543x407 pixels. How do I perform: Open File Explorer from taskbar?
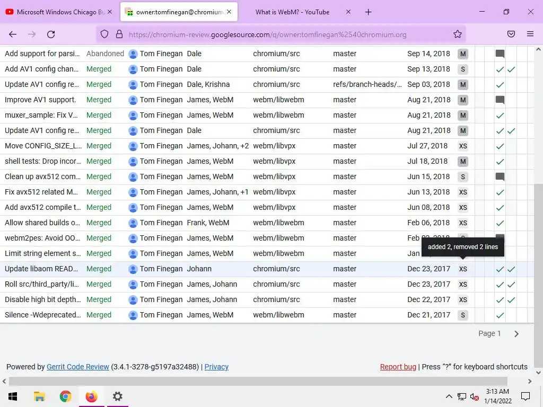point(39,396)
